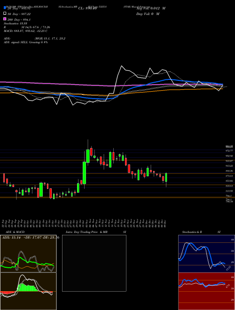Click the MACD: 883.37, 895.62, -12.25 line
The image size is (235, 310).
[25, 31]
